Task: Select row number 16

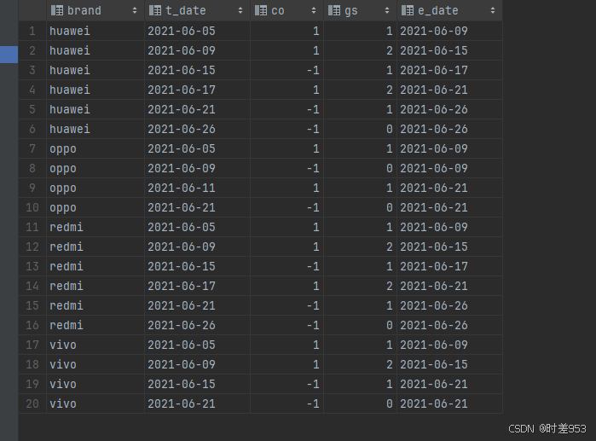Action: (x=32, y=325)
